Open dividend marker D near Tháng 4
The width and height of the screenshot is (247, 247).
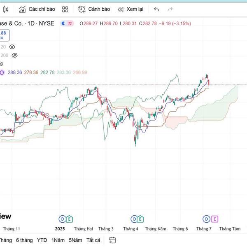[x=134, y=219]
